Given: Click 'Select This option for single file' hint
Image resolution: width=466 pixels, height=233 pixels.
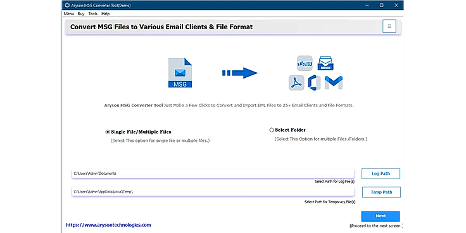Looking at the screenshot, I should click(x=160, y=141).
